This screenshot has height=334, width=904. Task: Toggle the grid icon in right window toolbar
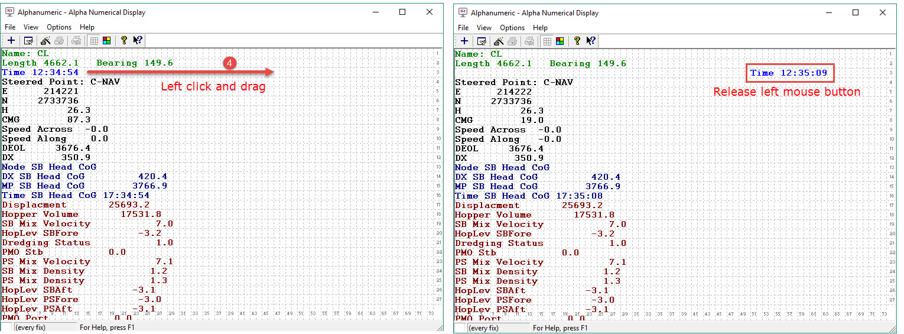click(x=547, y=41)
